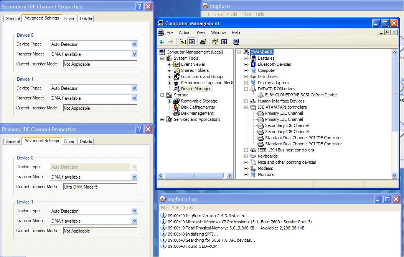The image size is (404, 257).
Task: Open Secondary IDE Device 0 Transfer Mode dropdown
Action: pos(135,54)
